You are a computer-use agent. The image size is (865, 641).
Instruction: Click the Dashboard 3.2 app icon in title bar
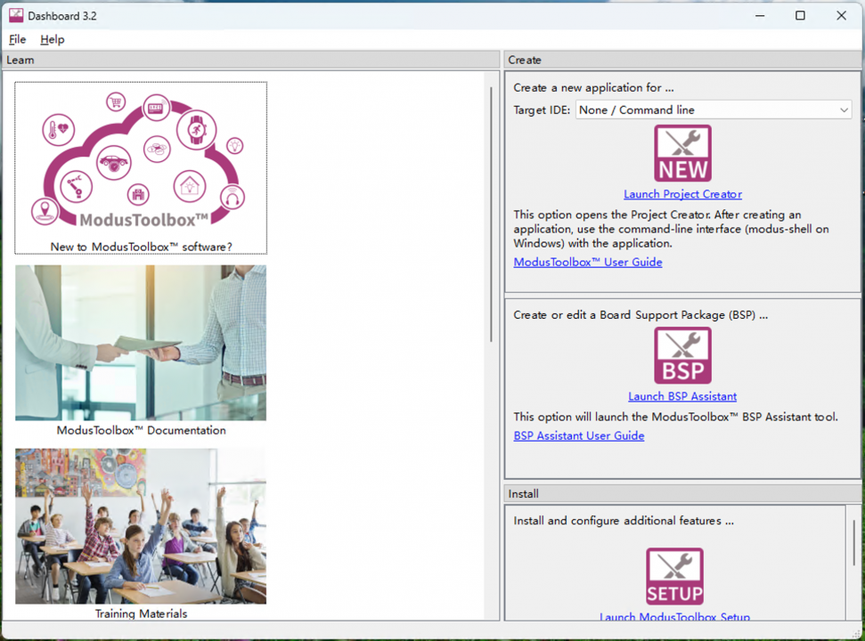(16, 15)
